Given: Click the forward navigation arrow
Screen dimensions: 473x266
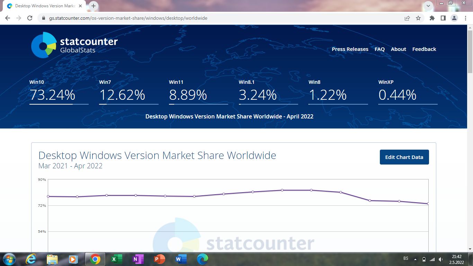Looking at the screenshot, I should 19,18.
